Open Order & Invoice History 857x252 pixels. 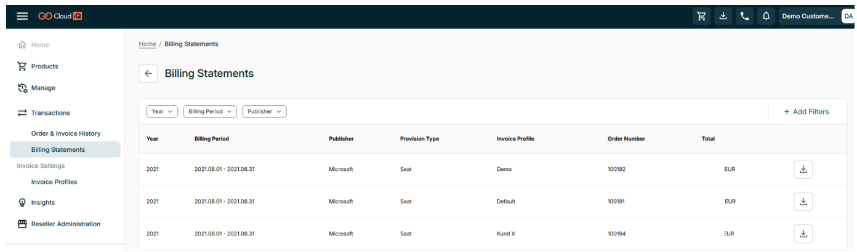(66, 133)
